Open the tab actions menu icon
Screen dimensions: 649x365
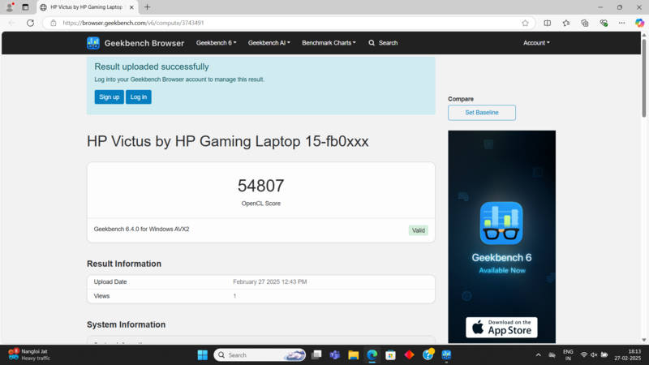25,7
